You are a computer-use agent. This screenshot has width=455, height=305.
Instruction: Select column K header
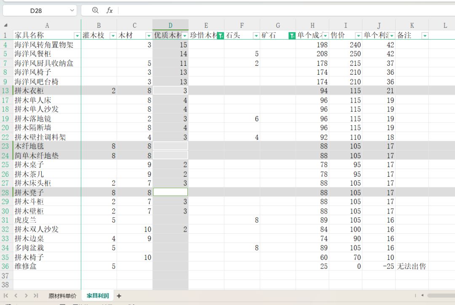coord(412,25)
